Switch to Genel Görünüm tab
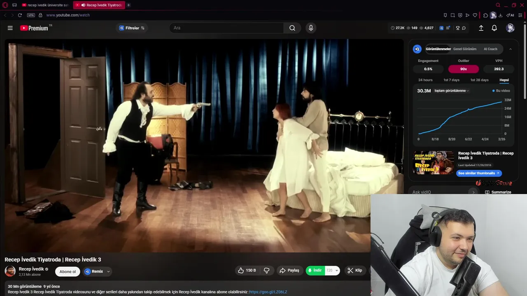 [x=465, y=49]
